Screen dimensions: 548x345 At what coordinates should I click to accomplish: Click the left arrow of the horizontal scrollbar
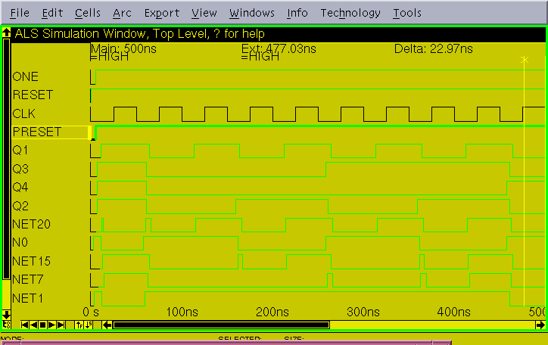(x=107, y=325)
